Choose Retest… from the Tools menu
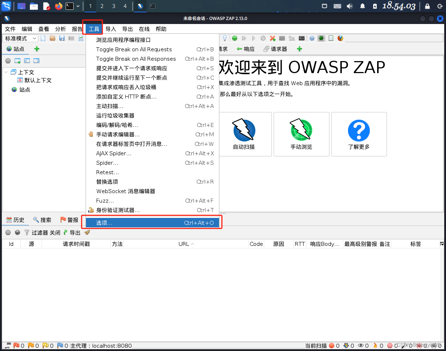Image resolution: width=446 pixels, height=351 pixels. (153, 172)
